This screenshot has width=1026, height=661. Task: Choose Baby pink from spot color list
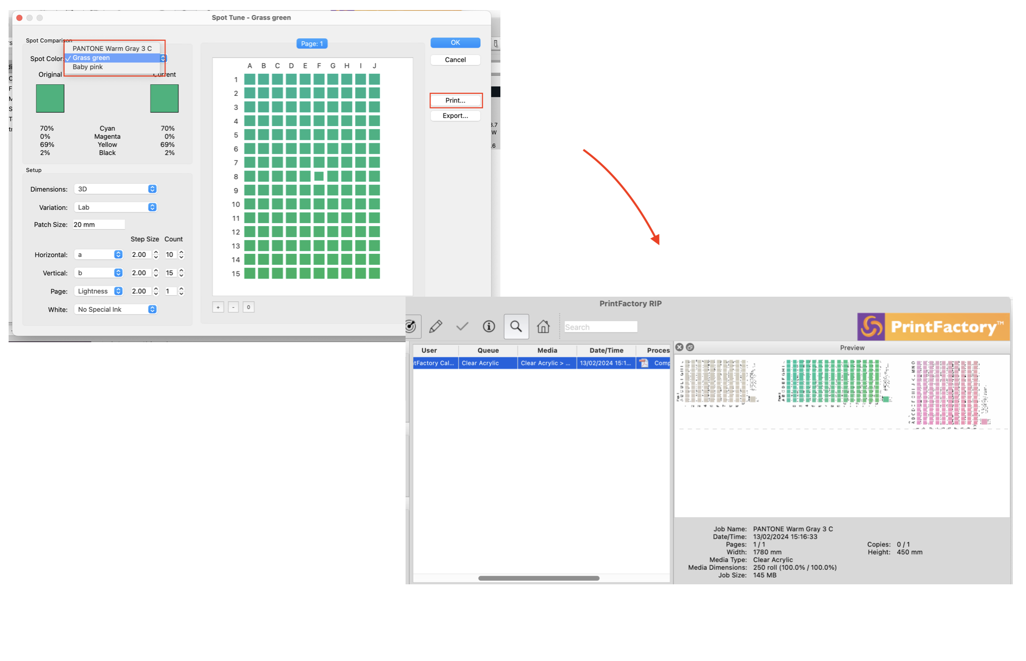(112, 67)
